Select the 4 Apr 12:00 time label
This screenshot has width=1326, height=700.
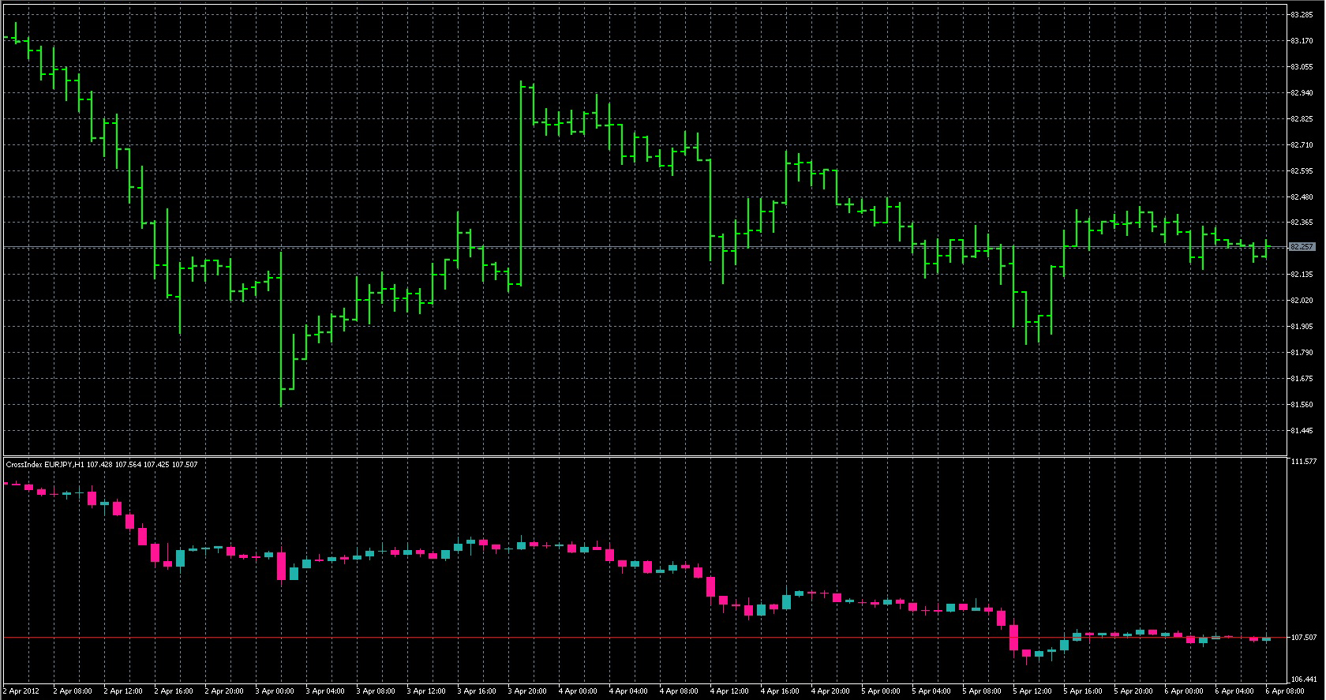coord(729,691)
